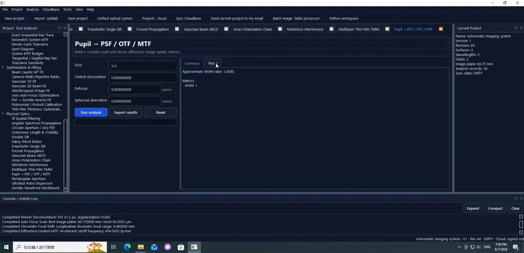Viewport: 524px width, 253px height.
Task: Close the Fraunhofer Single Slit tab
Action: point(129,29)
